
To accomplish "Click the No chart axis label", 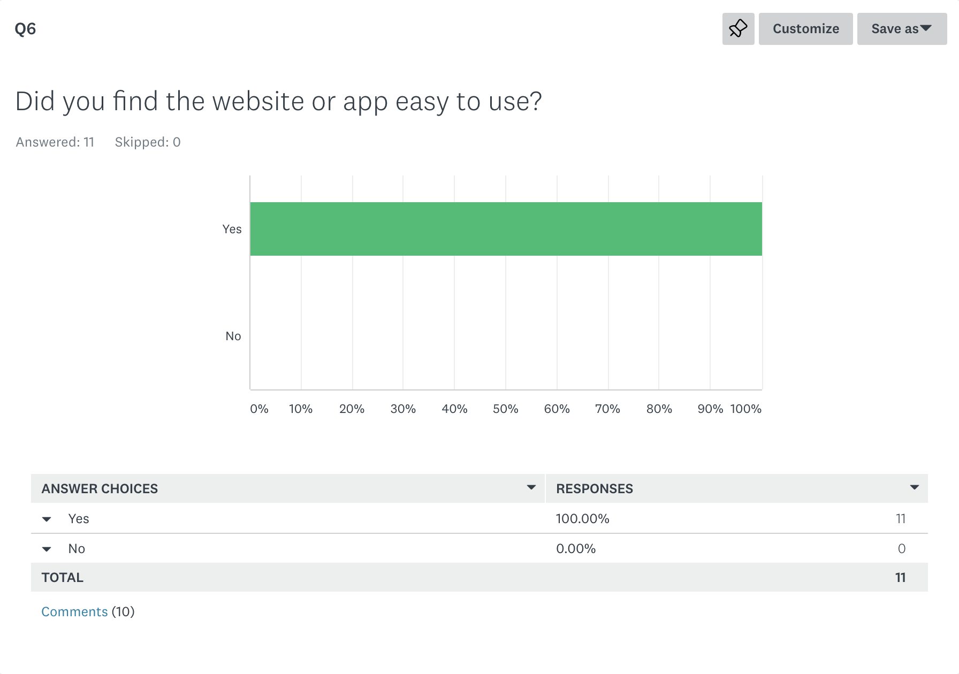I will [233, 336].
